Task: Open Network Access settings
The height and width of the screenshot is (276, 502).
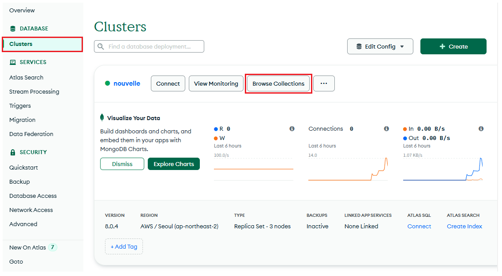Action: pos(31,210)
